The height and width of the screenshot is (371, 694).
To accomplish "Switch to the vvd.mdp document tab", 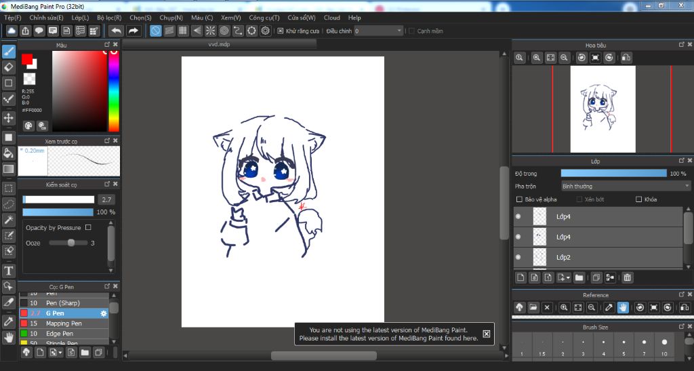I will [x=219, y=44].
